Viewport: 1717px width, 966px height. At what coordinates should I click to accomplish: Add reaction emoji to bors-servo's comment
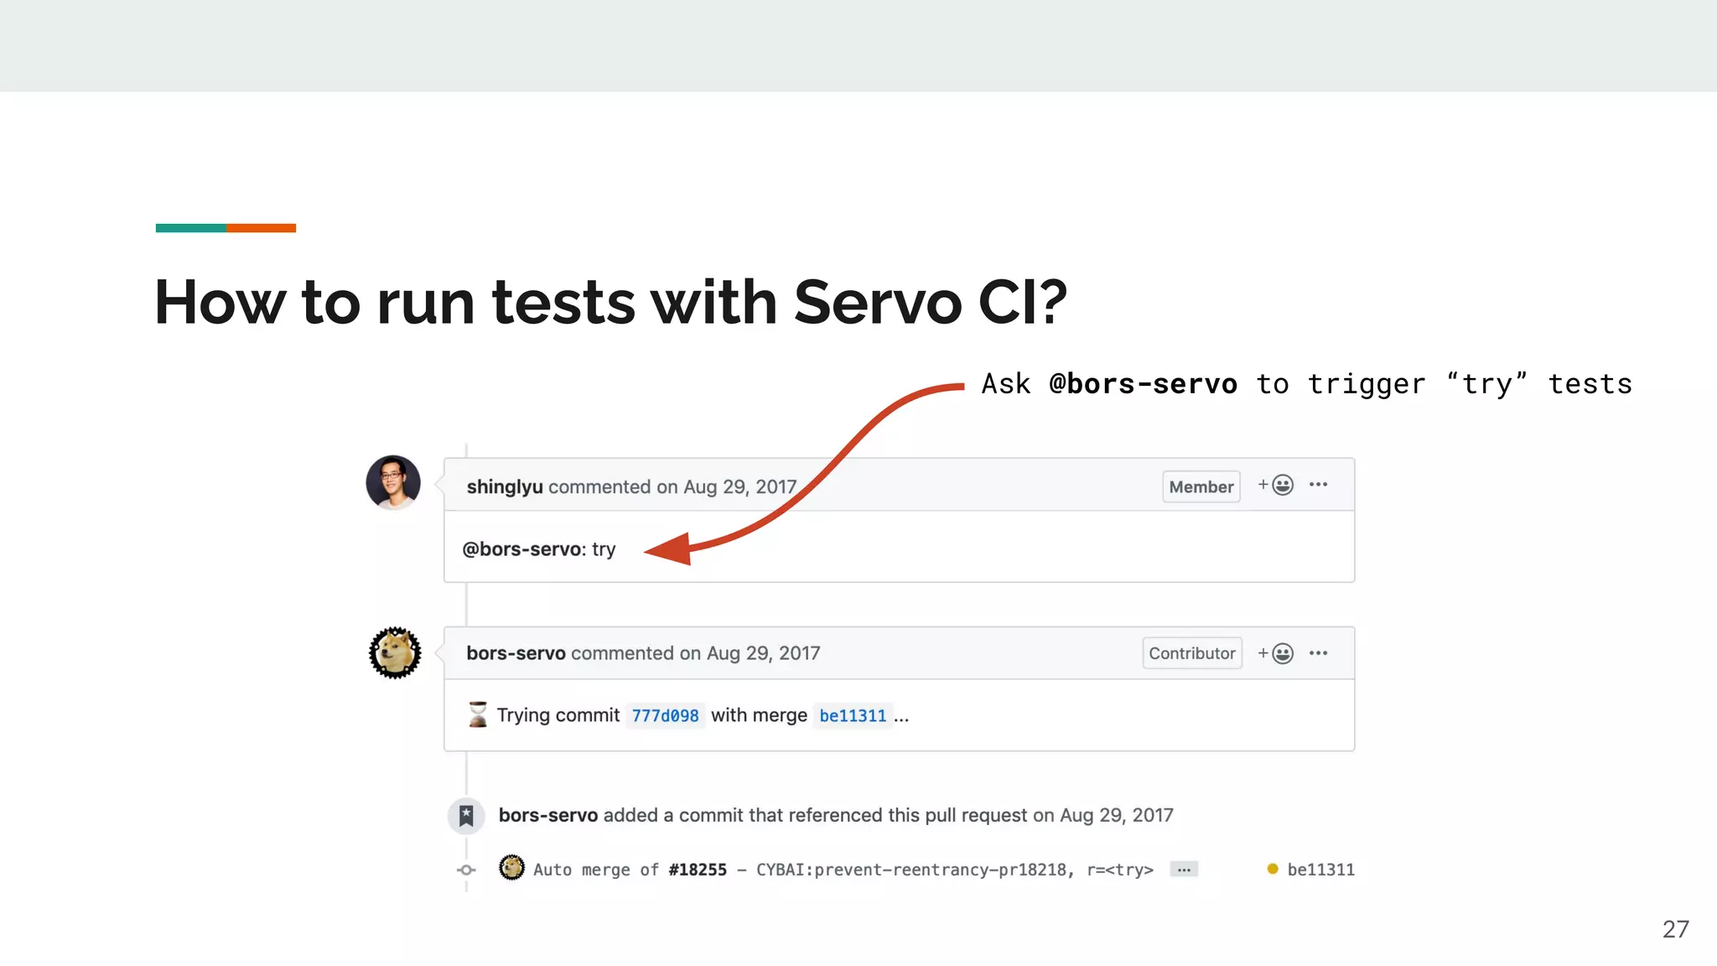(x=1276, y=653)
